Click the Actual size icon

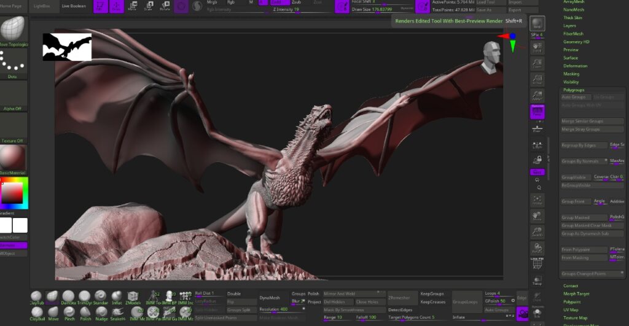tap(537, 79)
